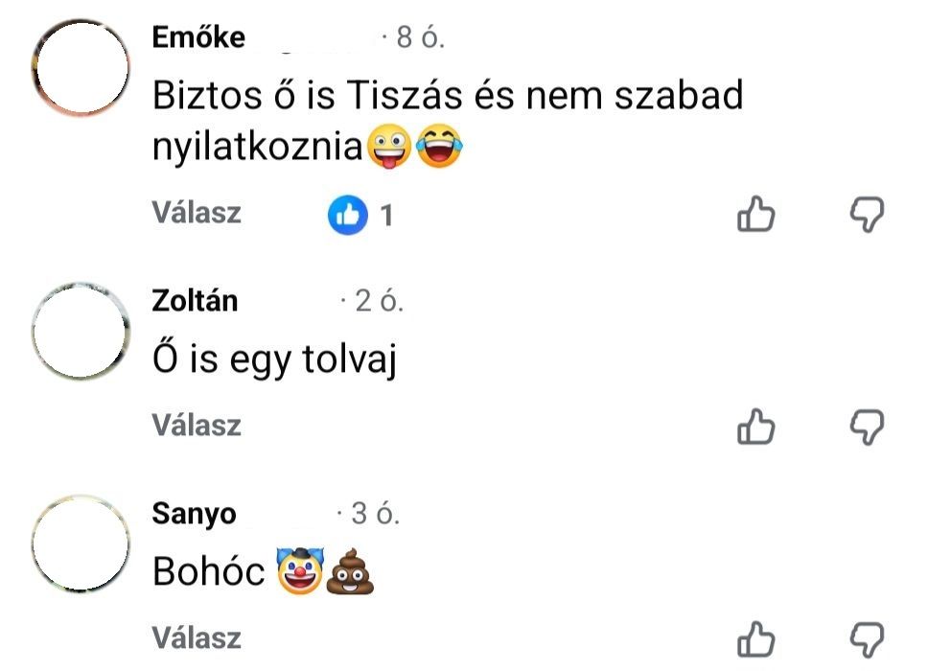This screenshot has width=928, height=671.
Task: Thumbs down Sanyo's Bohóc comment
Action: click(x=867, y=638)
